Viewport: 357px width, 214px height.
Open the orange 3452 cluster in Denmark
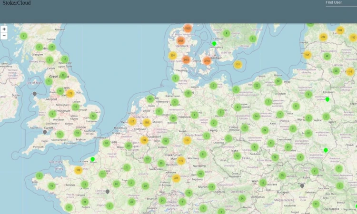click(186, 60)
